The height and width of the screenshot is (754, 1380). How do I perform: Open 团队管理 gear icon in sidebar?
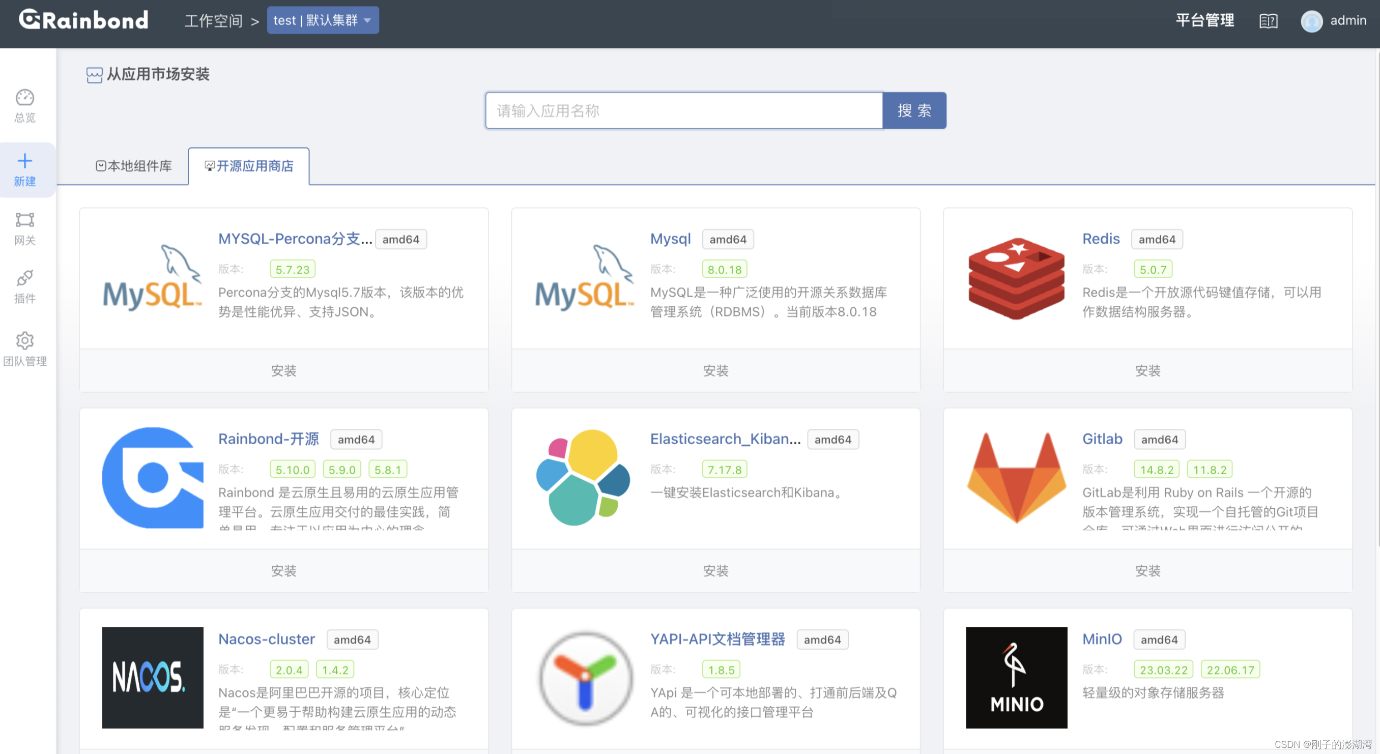click(x=24, y=340)
